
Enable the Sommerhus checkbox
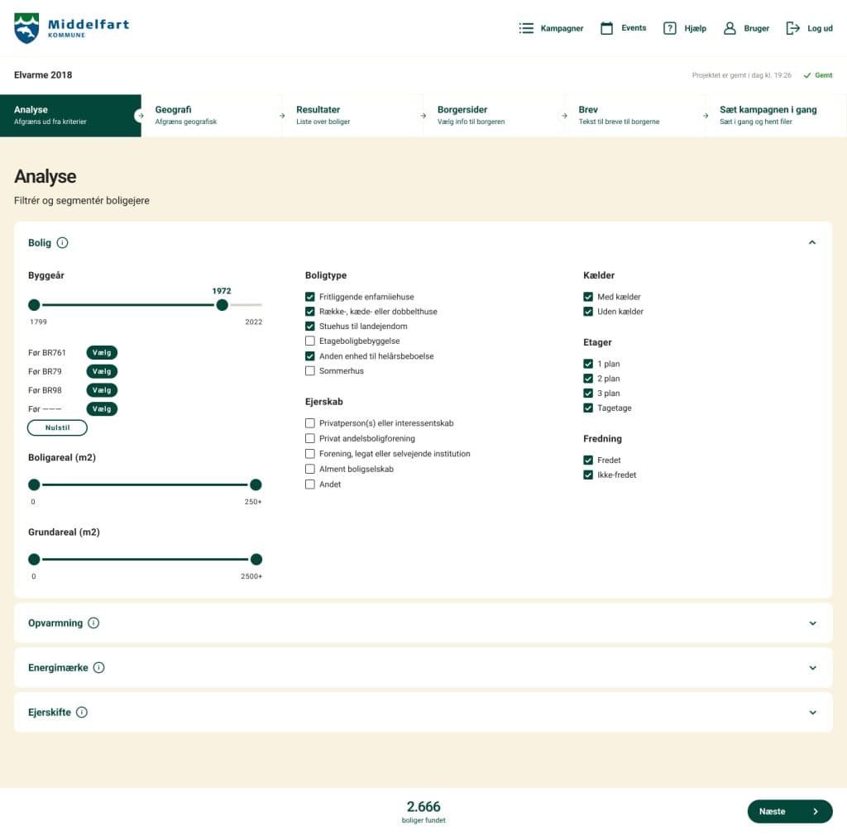point(310,371)
